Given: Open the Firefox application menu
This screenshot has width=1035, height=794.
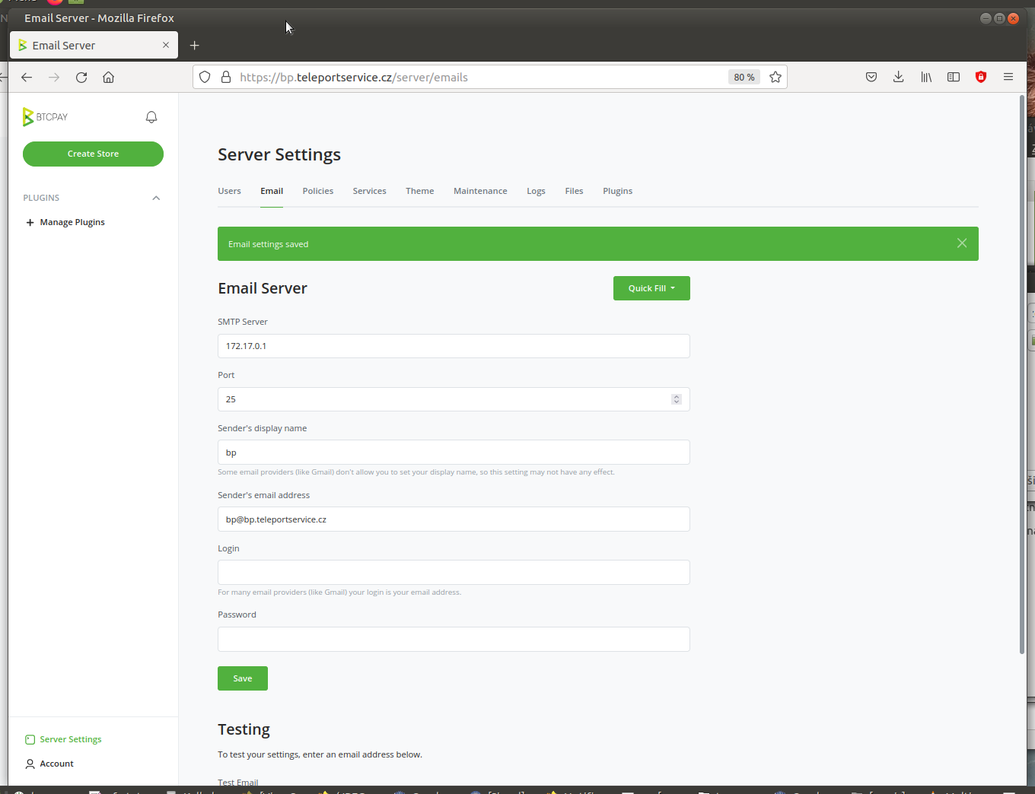Looking at the screenshot, I should coord(1008,77).
